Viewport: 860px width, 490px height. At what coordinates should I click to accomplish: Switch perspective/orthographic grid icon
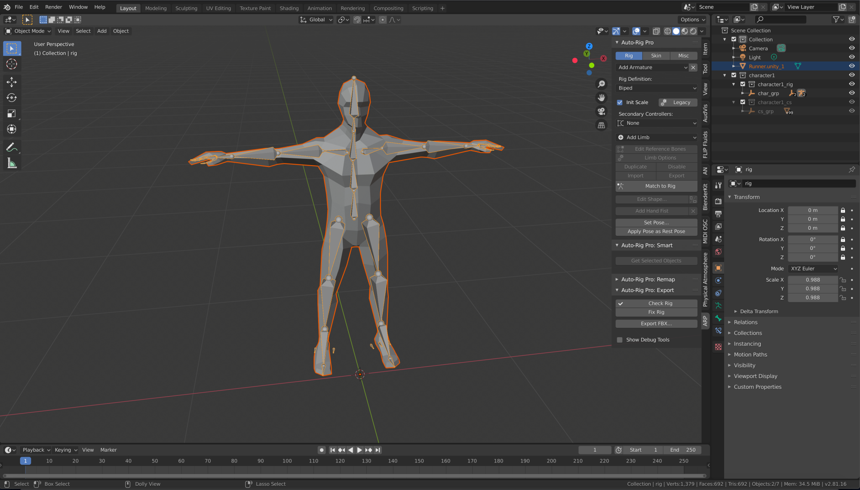[602, 125]
